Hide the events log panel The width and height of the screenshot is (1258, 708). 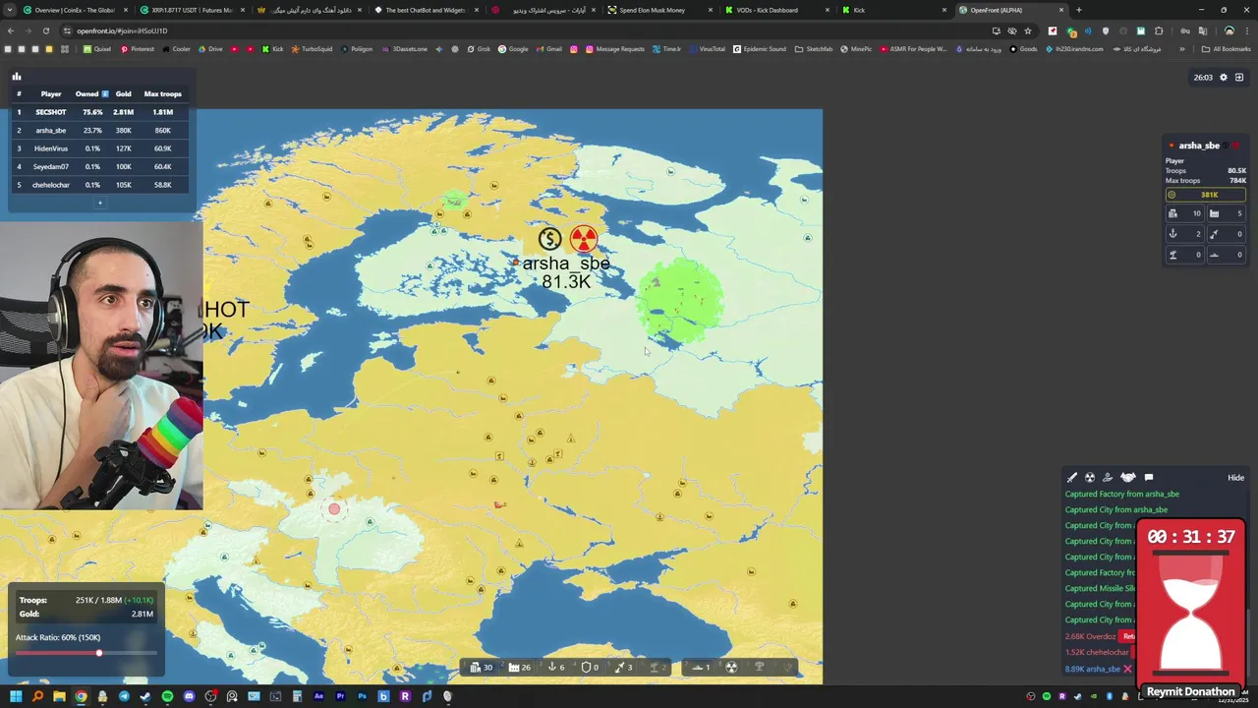tap(1235, 478)
